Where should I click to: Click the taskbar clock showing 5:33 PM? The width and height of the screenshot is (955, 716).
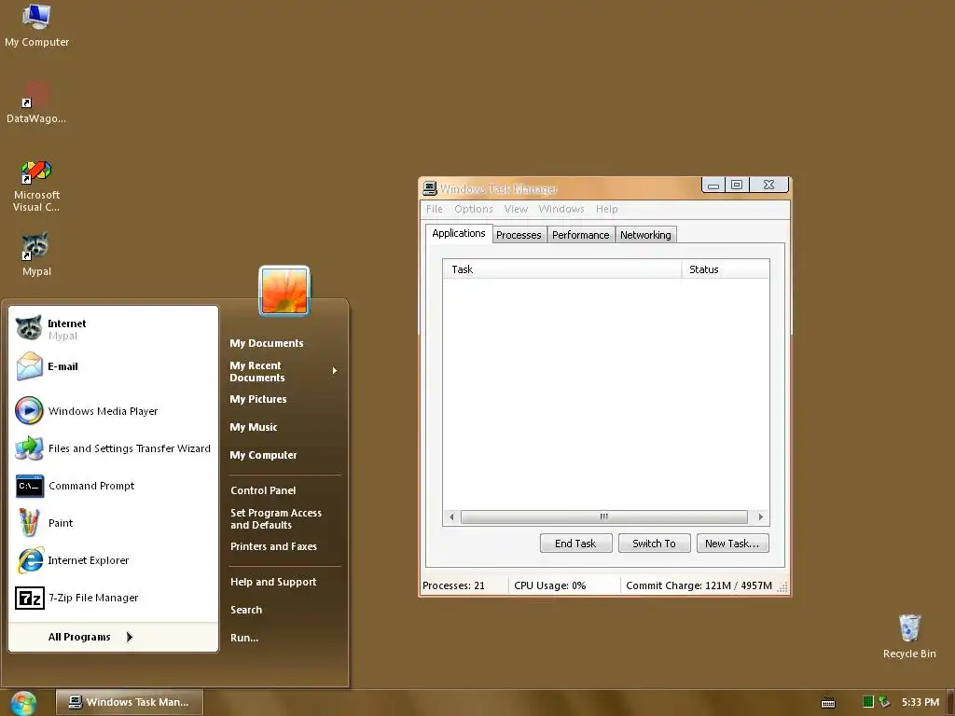(920, 702)
